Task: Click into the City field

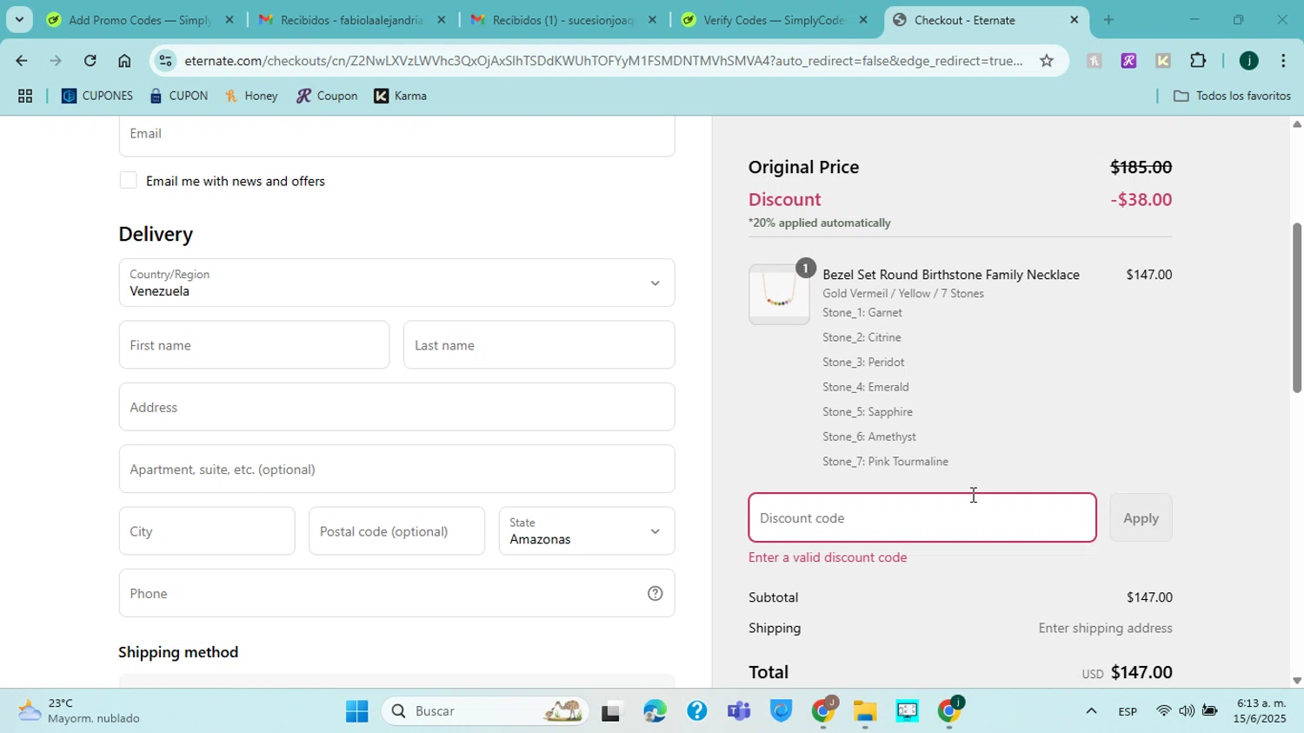Action: [207, 531]
